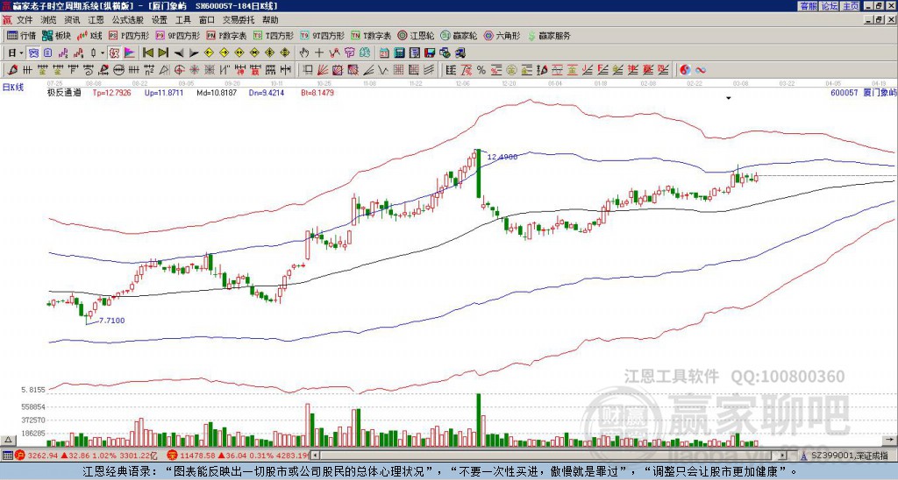
Task: Open the 9P四方形 tool
Action: [x=177, y=35]
